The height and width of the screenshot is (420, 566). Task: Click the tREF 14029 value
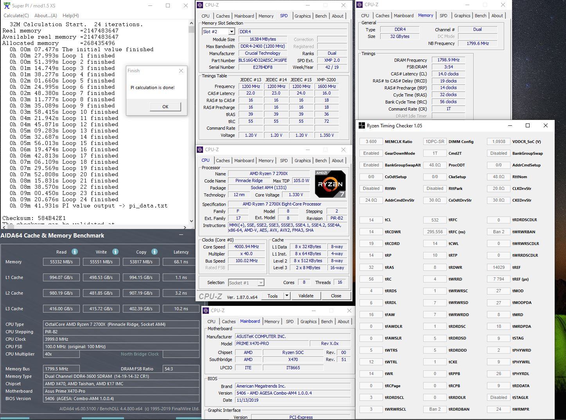499,267
